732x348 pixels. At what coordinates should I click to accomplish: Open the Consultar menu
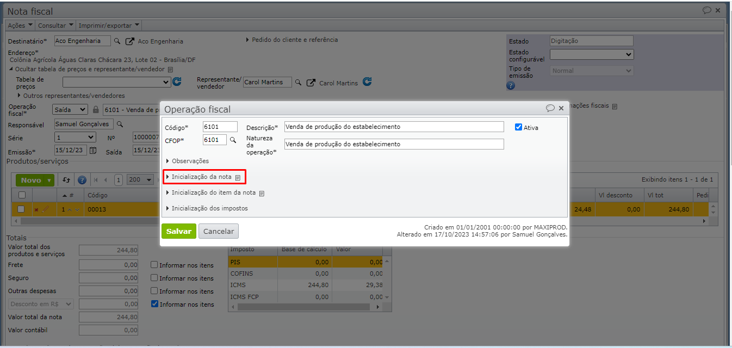tap(55, 26)
